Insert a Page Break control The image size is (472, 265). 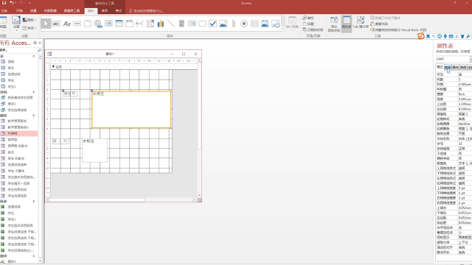pos(139,24)
